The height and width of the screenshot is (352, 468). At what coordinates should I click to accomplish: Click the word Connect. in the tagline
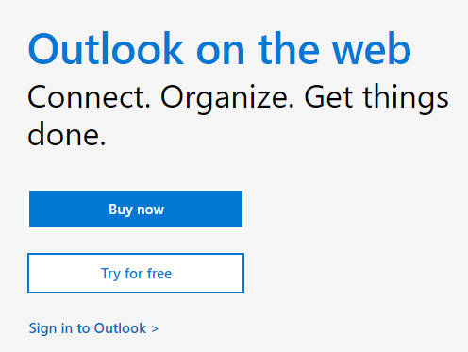(90, 97)
